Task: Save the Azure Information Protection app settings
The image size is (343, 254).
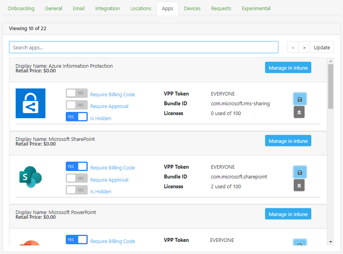Action: point(300,99)
